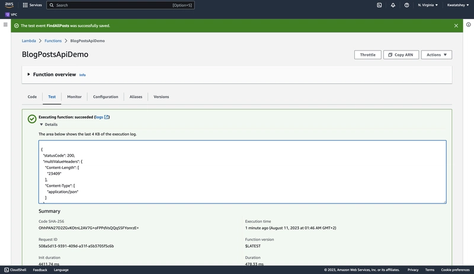Click the Throttle button
474x274 pixels.
(367, 55)
